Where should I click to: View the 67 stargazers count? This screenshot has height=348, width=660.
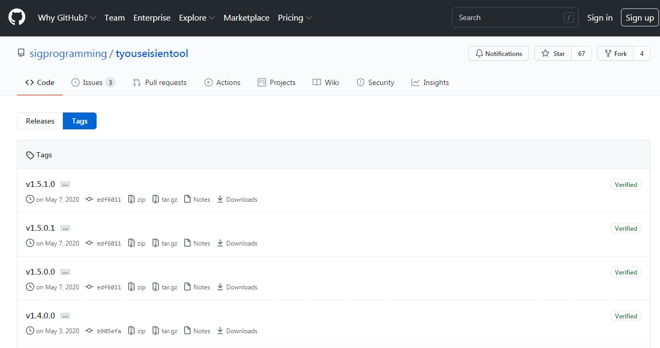coord(581,53)
